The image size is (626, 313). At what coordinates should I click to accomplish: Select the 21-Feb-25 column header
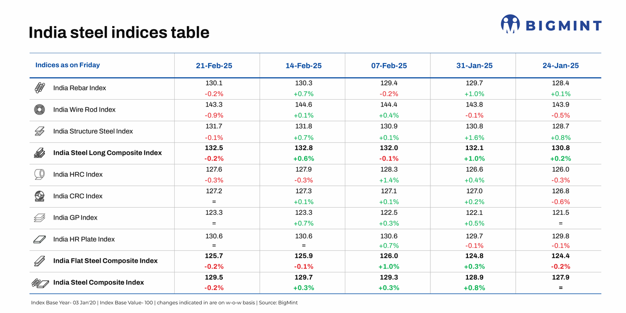click(214, 66)
